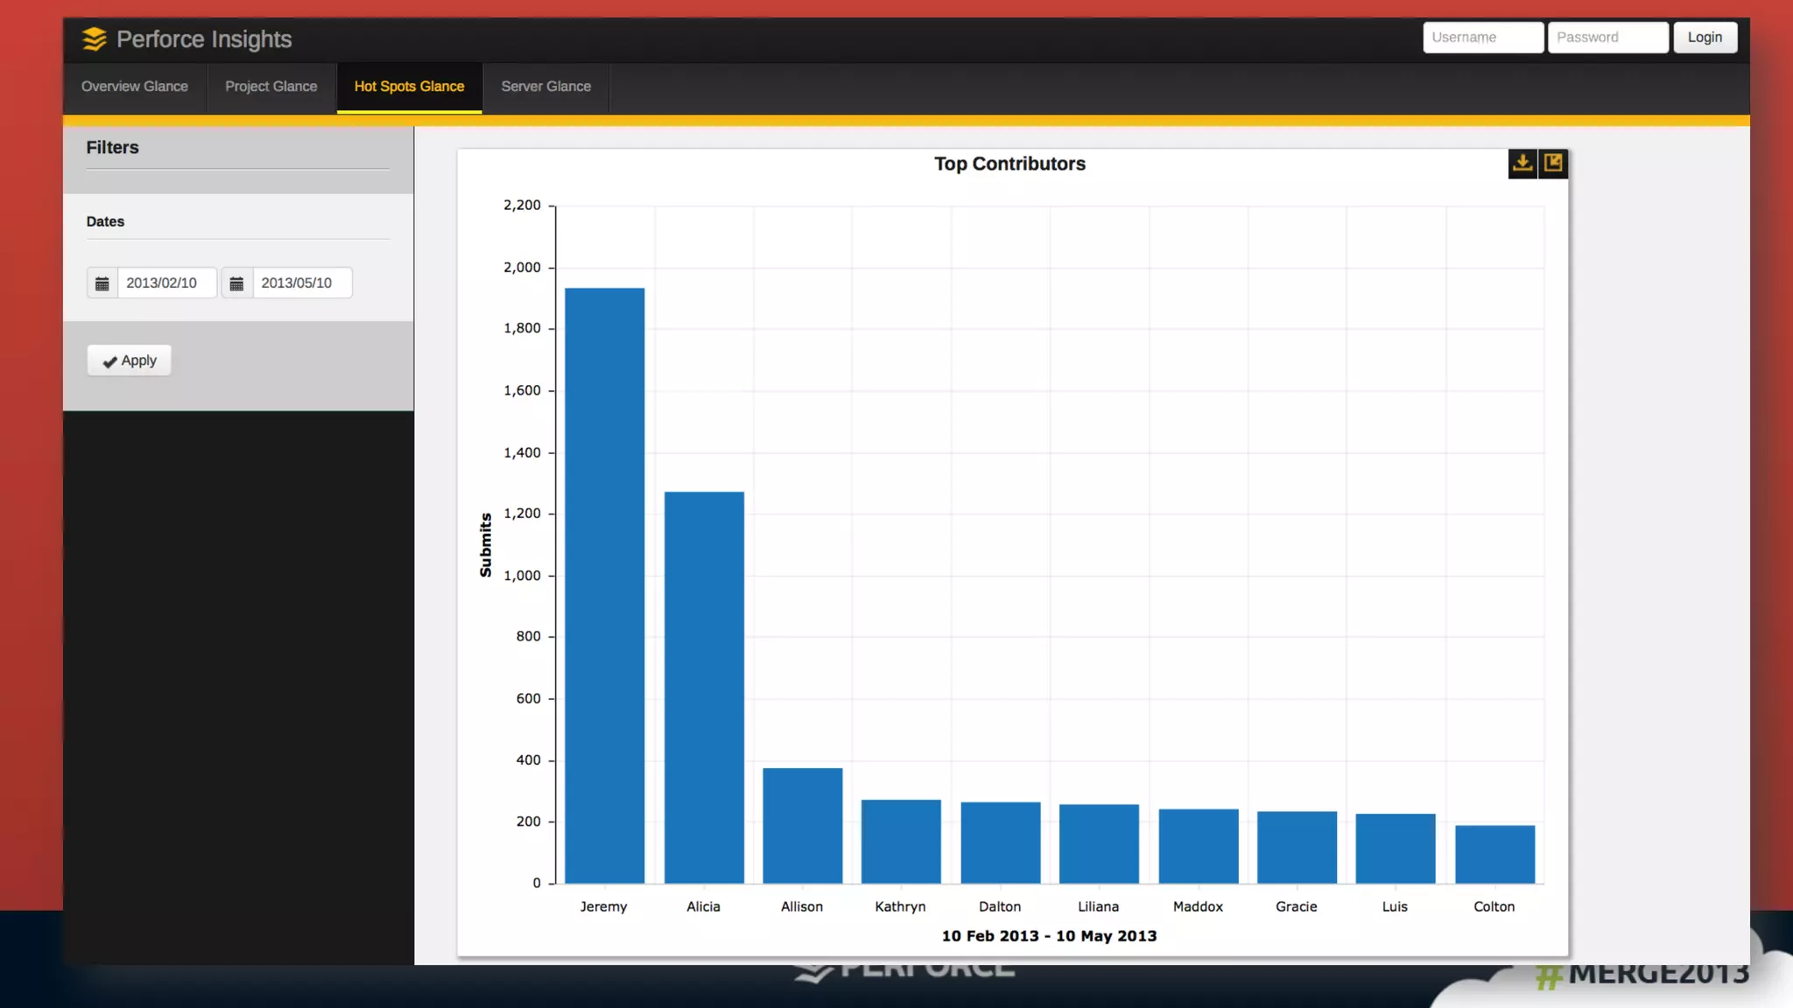
Task: Select the Hot Spots Glance tab
Action: 409,87
